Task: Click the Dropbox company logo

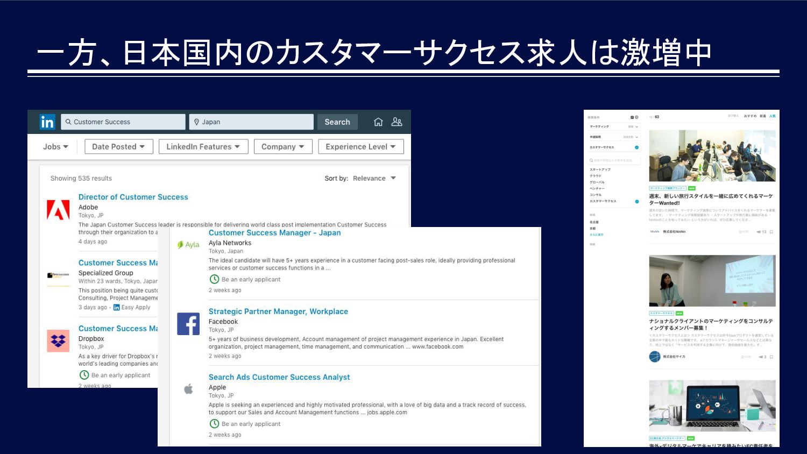Action: tap(58, 341)
